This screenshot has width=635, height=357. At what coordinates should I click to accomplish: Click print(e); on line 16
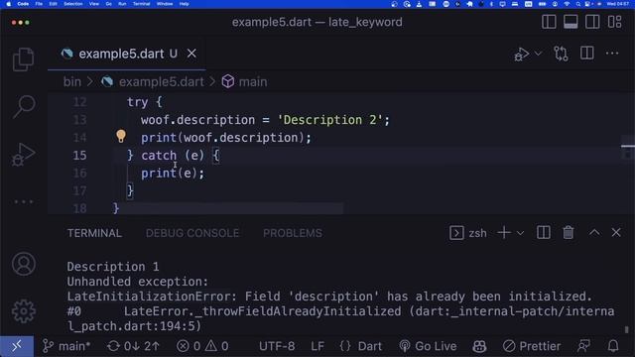pyautogui.click(x=173, y=174)
